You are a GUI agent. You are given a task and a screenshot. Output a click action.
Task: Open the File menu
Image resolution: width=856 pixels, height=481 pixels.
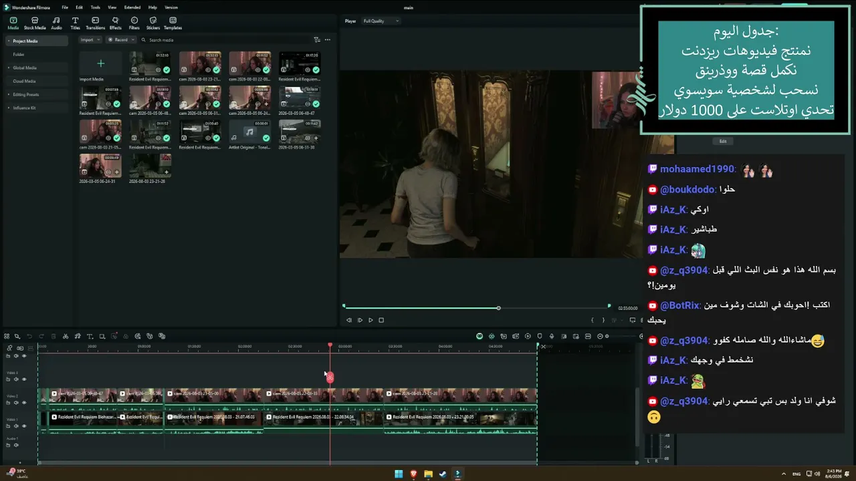coord(65,7)
